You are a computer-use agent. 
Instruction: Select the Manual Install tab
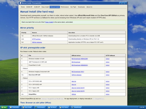55,7
